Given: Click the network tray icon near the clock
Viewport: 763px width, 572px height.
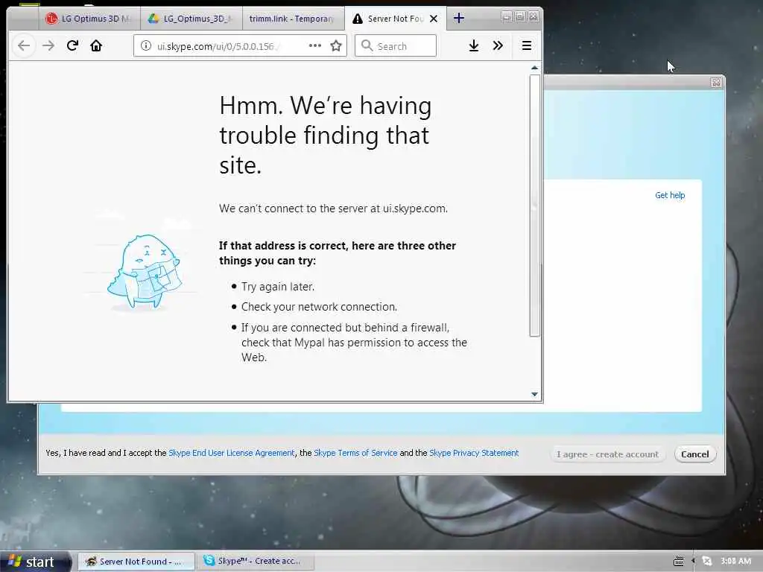Looking at the screenshot, I should 707,562.
